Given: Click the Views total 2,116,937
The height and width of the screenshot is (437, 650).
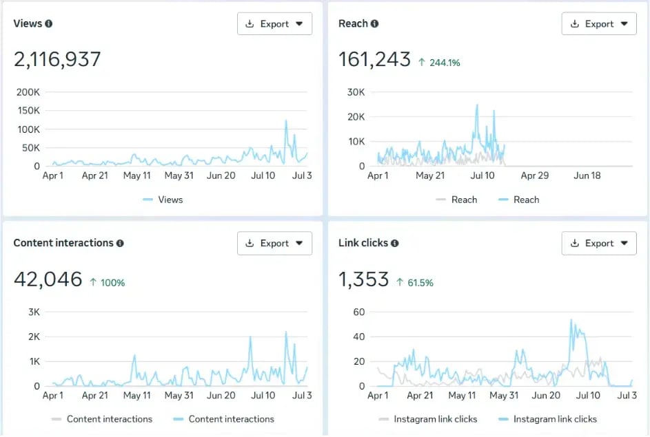Looking at the screenshot, I should pyautogui.click(x=57, y=59).
